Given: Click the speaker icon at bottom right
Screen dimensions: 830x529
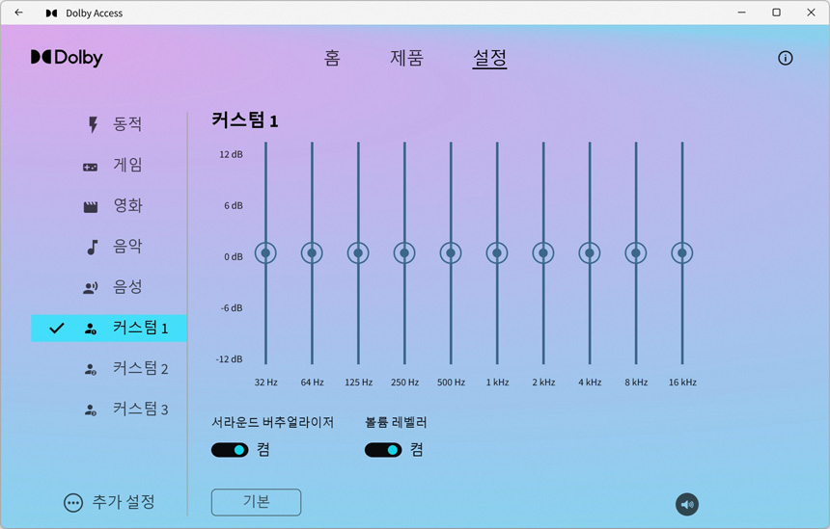Looking at the screenshot, I should click(x=686, y=504).
